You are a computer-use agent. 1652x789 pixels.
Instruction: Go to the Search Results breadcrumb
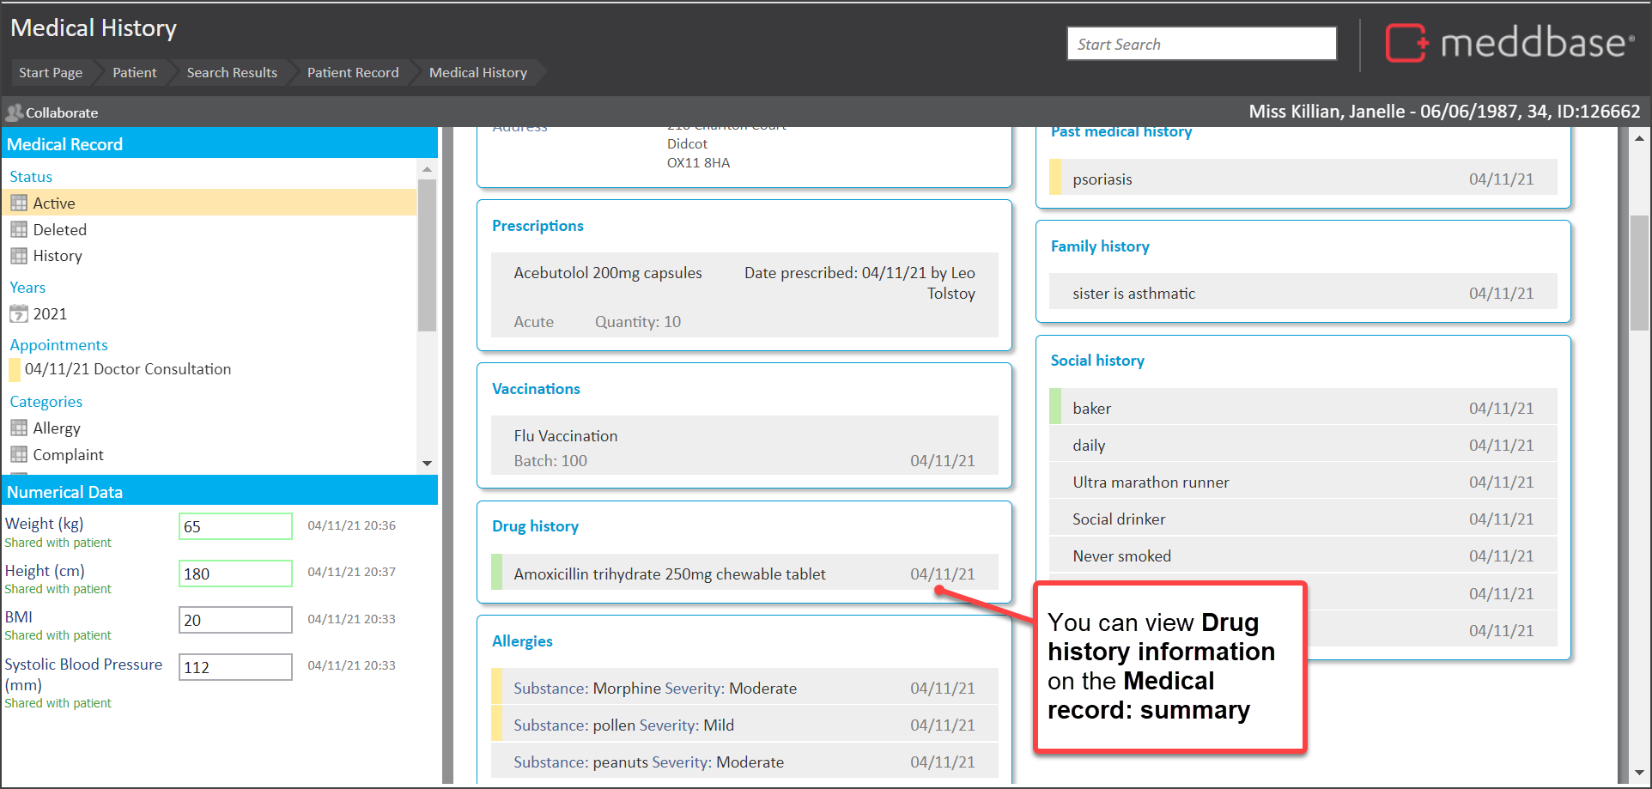pyautogui.click(x=232, y=73)
